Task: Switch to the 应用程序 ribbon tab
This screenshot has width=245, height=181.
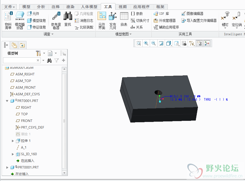Action: [x=141, y=7]
